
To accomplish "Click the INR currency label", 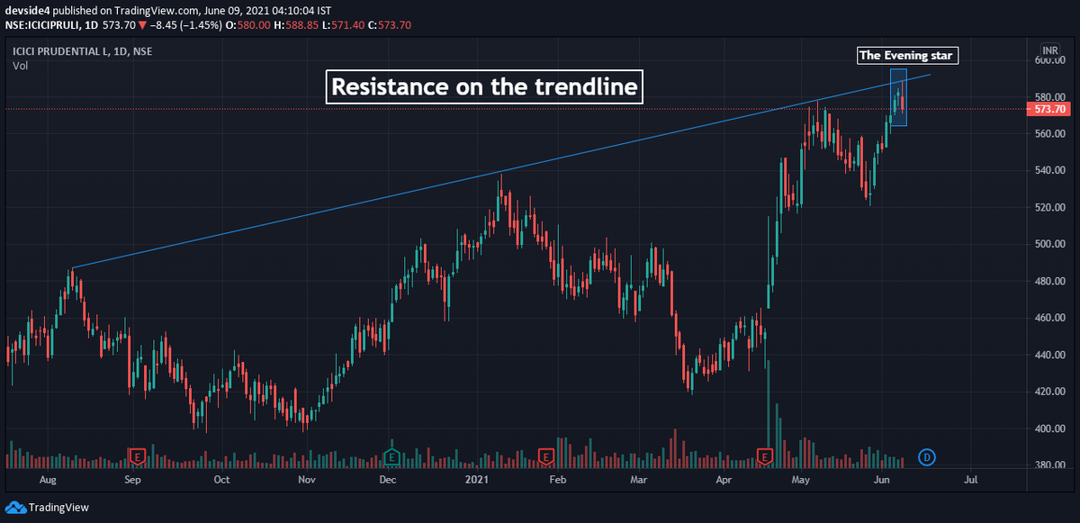I will pyautogui.click(x=1049, y=49).
